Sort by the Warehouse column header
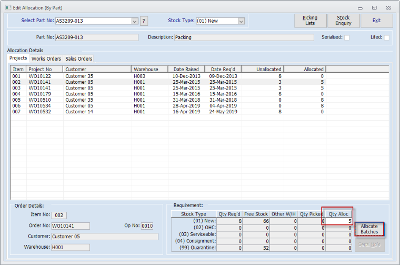 pyautogui.click(x=149, y=69)
